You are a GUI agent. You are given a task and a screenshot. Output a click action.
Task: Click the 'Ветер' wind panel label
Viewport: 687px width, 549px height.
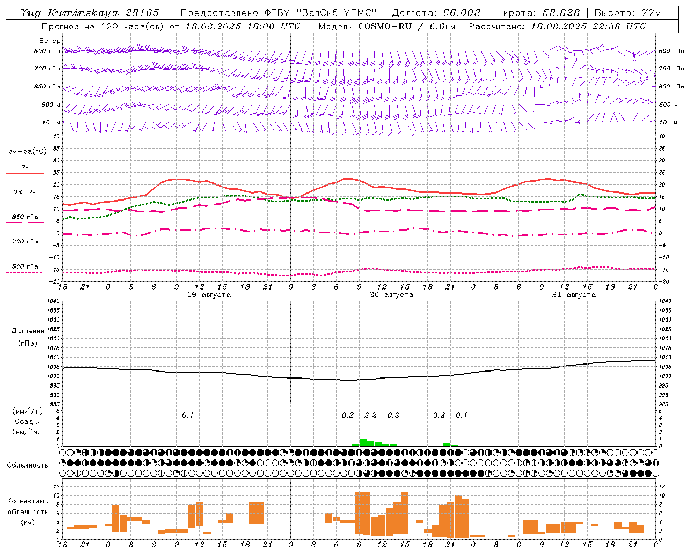point(50,41)
